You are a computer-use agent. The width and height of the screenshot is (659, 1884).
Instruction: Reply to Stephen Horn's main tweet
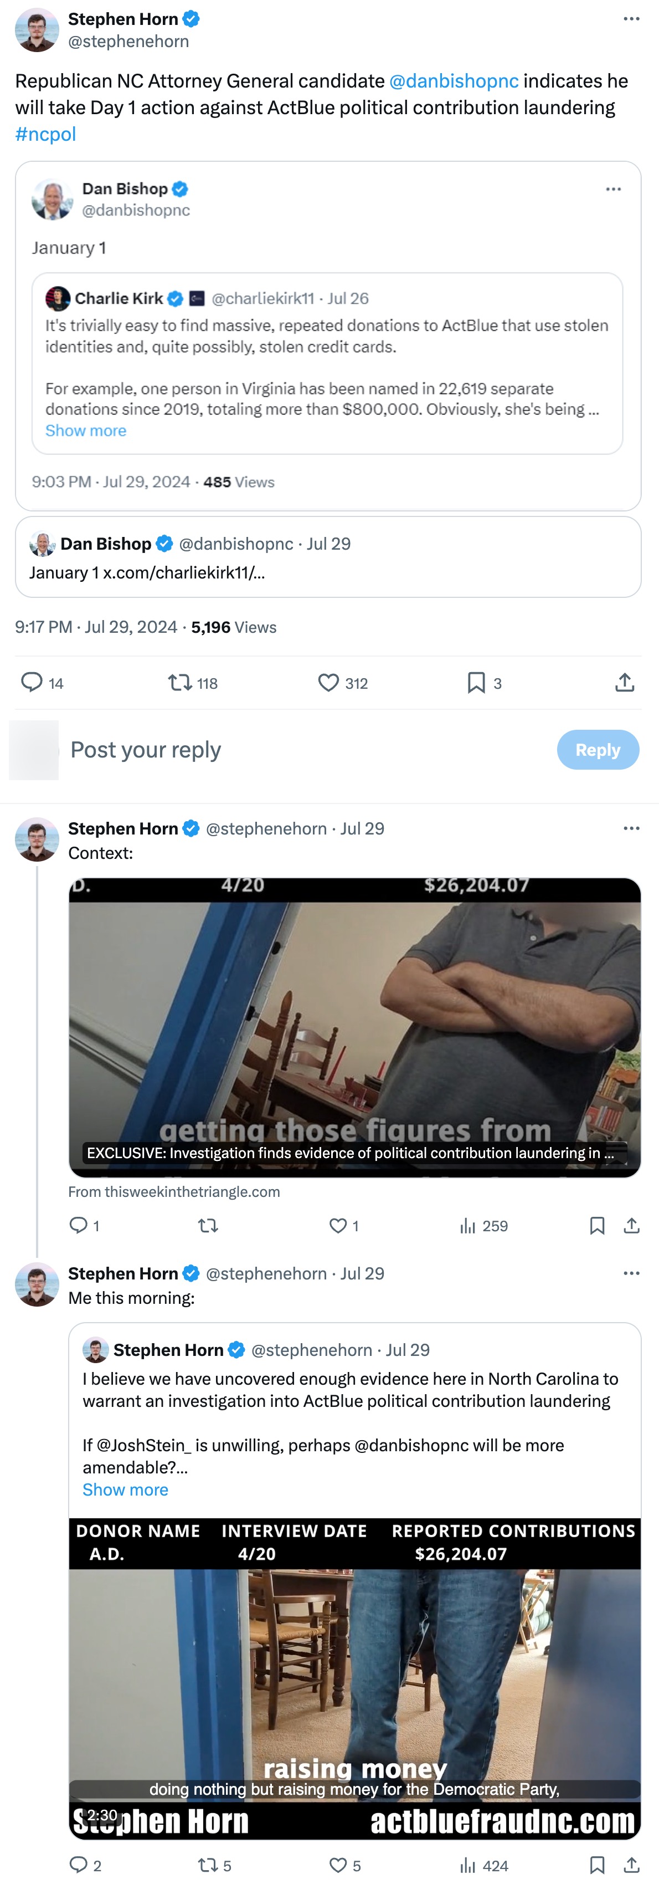click(x=33, y=682)
